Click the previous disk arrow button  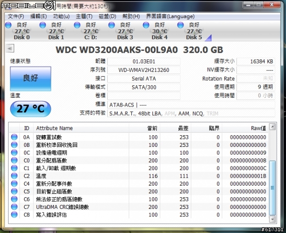click(10, 49)
